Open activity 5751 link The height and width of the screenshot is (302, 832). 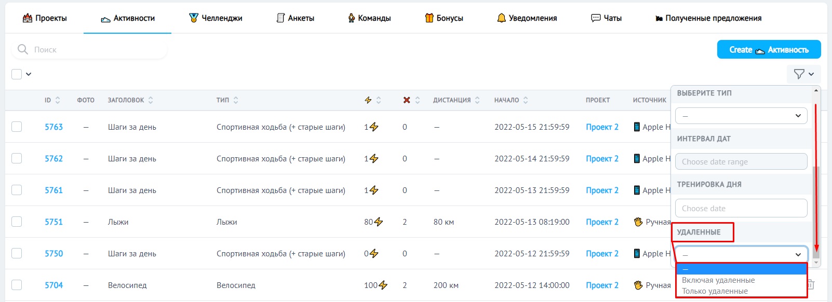[x=53, y=222]
